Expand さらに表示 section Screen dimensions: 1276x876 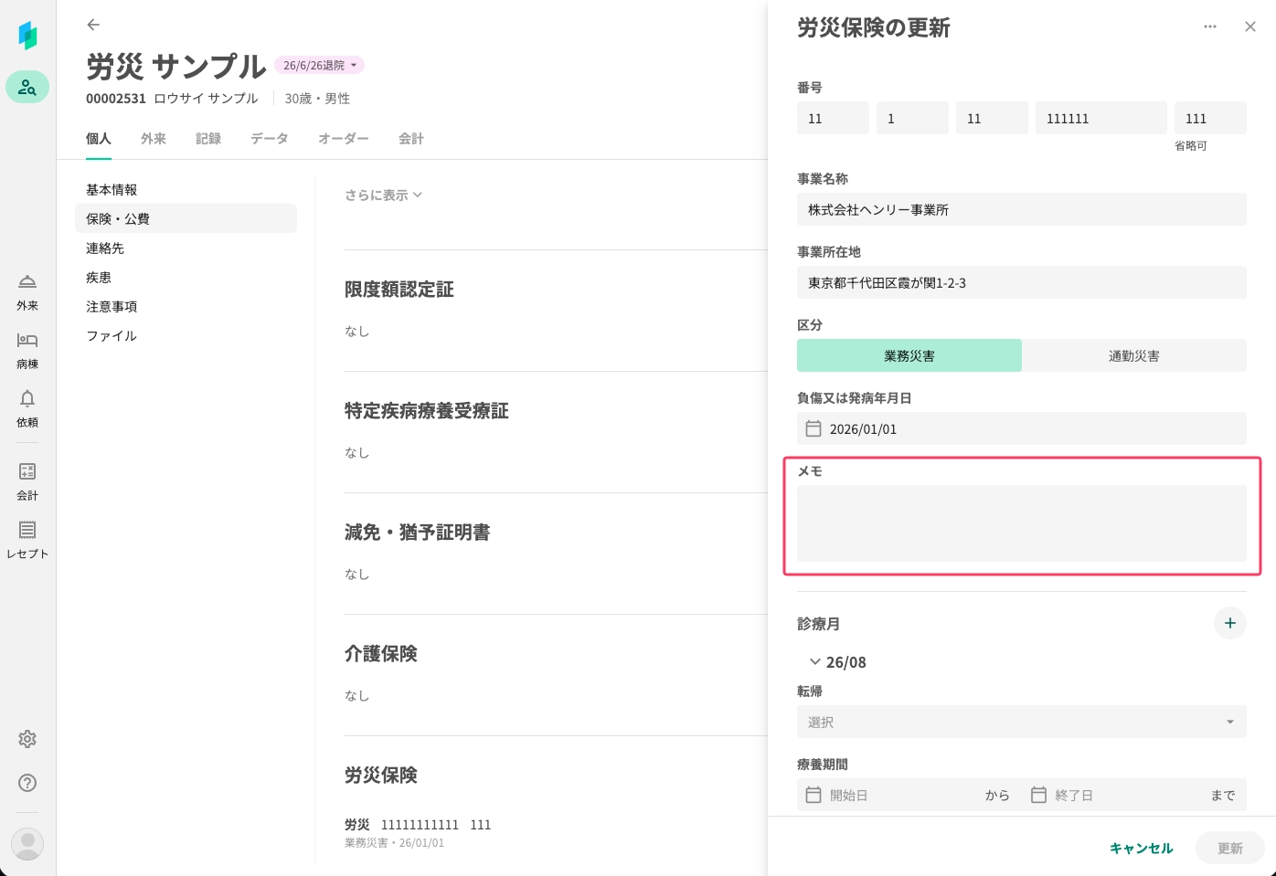(383, 195)
